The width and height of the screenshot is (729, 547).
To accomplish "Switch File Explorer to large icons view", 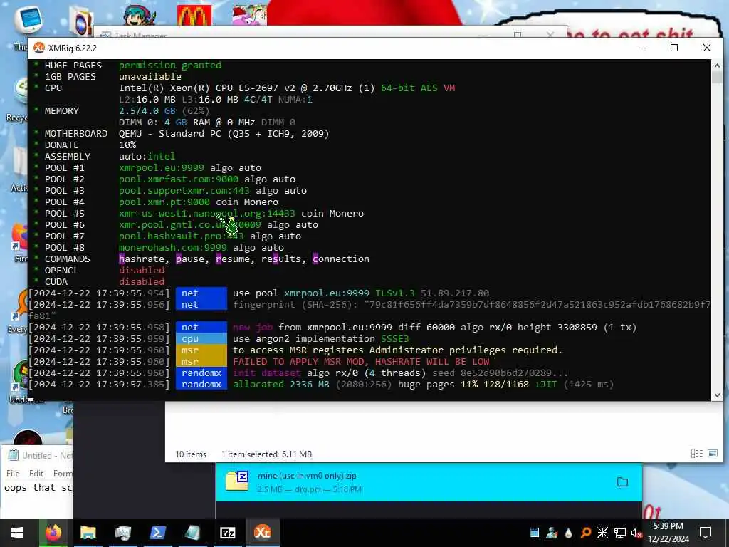I will tap(712, 454).
